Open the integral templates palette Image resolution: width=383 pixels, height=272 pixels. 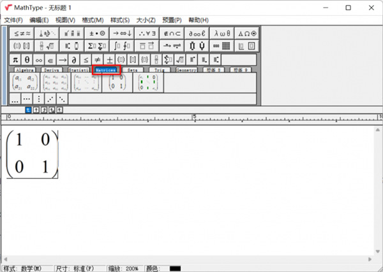tap(122, 46)
